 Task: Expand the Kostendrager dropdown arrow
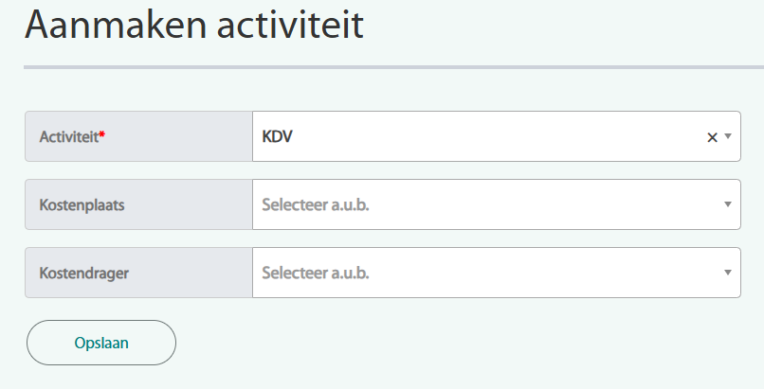point(728,273)
